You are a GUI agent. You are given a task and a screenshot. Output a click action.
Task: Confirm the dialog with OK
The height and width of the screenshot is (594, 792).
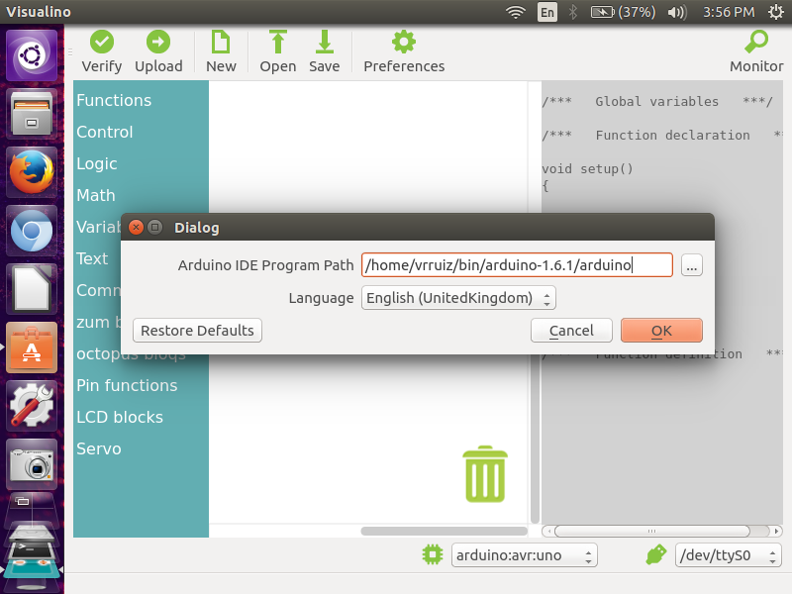pos(661,331)
